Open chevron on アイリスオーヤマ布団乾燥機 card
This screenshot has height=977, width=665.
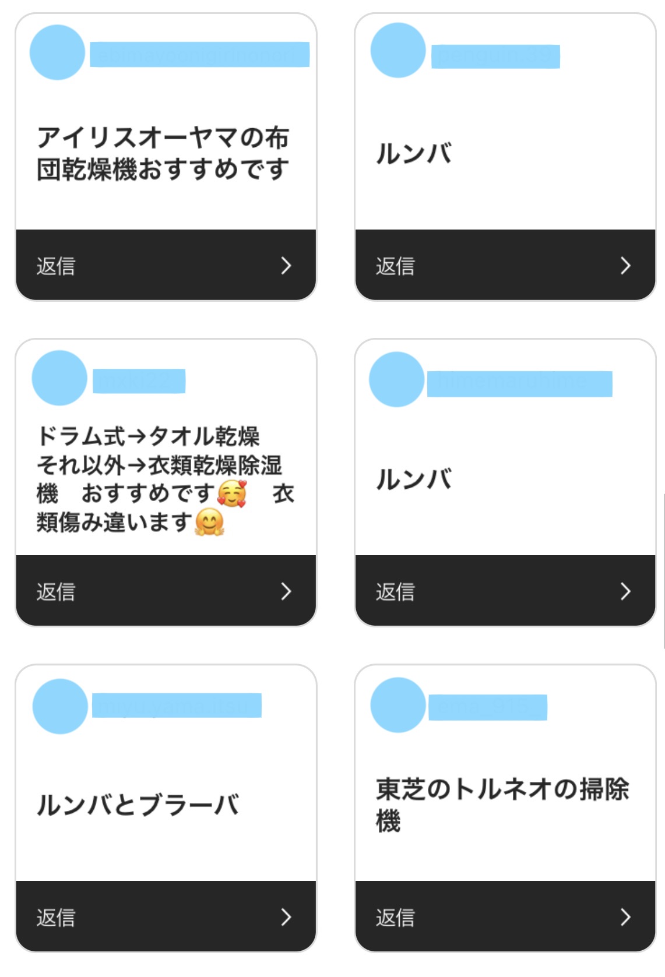click(x=286, y=266)
